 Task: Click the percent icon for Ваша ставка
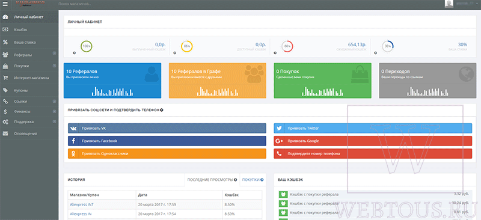coord(5,42)
